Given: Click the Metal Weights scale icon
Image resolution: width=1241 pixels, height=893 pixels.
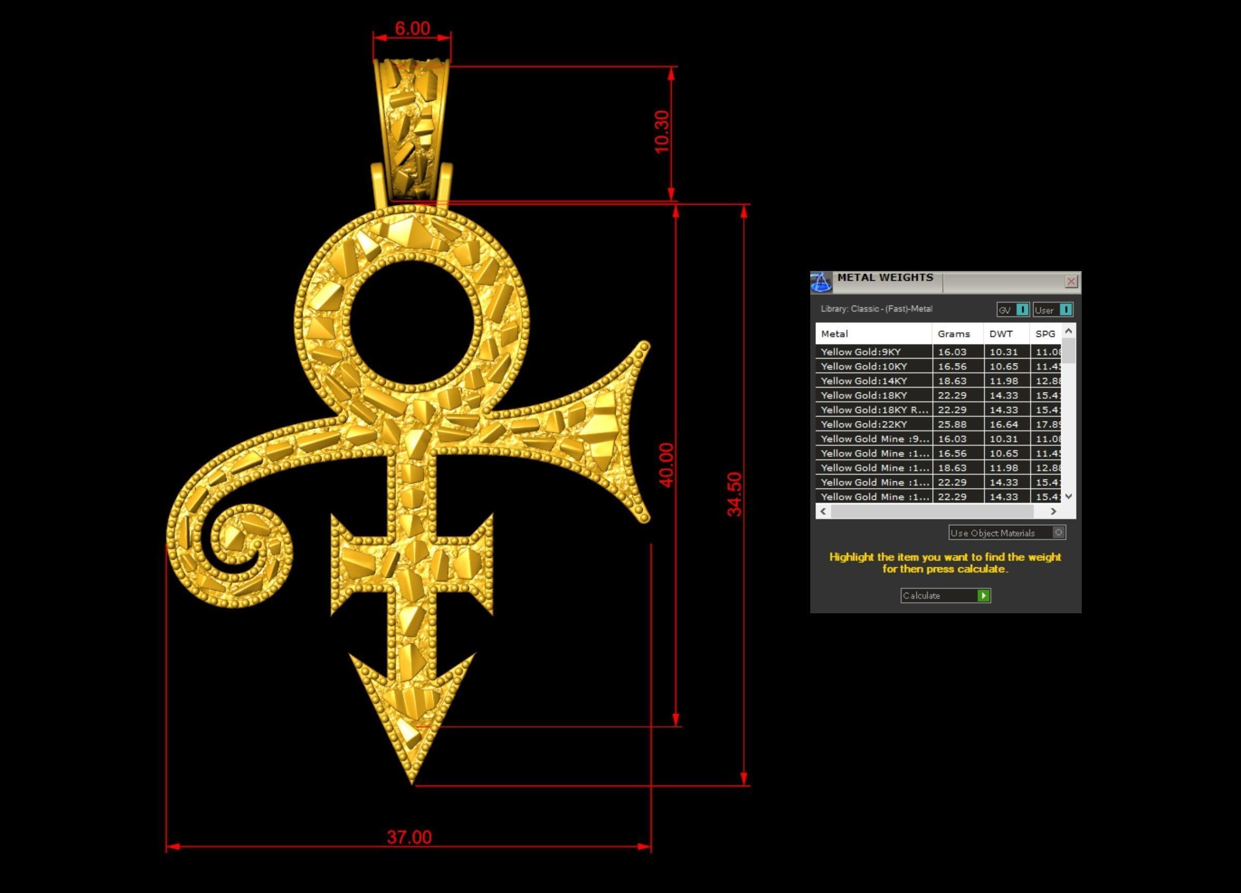Looking at the screenshot, I should pos(821,282).
